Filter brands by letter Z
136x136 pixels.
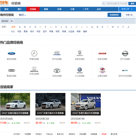coord(128,27)
